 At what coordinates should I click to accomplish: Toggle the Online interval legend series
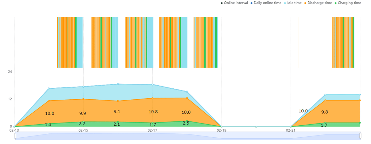[234, 3]
